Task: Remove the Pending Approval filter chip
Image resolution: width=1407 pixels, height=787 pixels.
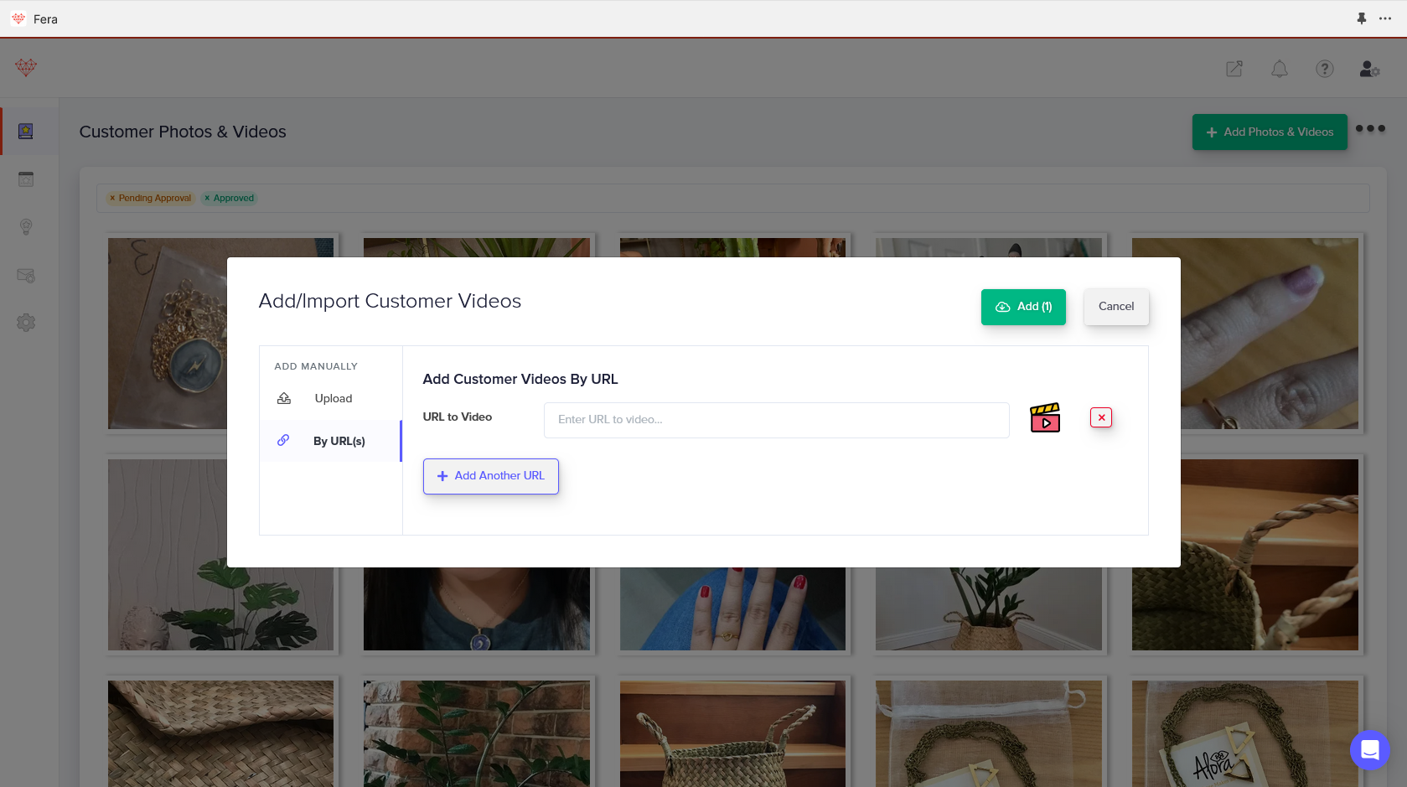Action: point(113,198)
